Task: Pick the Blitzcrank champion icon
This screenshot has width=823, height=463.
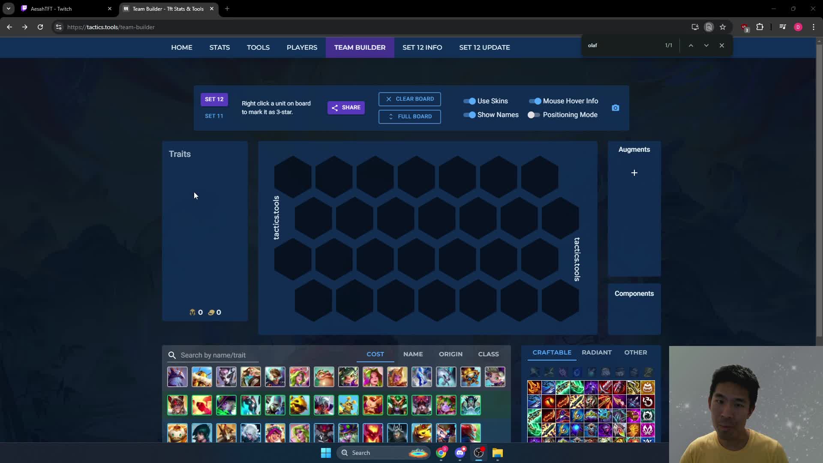Action: coord(202,377)
